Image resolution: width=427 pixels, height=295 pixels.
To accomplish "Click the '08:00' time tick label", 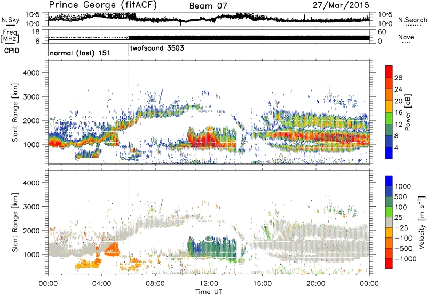I will pyautogui.click(x=155, y=284).
